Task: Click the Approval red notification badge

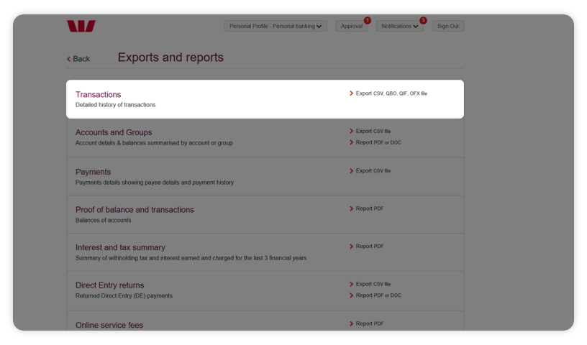Action: coord(367,21)
